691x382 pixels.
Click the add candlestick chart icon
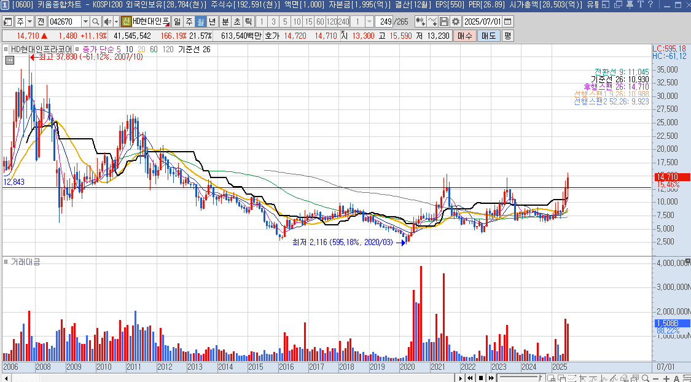pyautogui.click(x=420, y=21)
